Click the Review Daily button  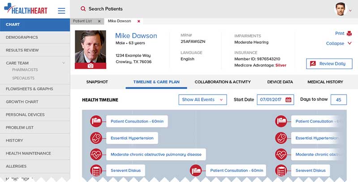329,64
